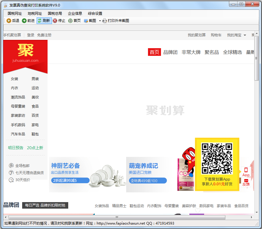Click the vertical scrollbar thumb

256,58
